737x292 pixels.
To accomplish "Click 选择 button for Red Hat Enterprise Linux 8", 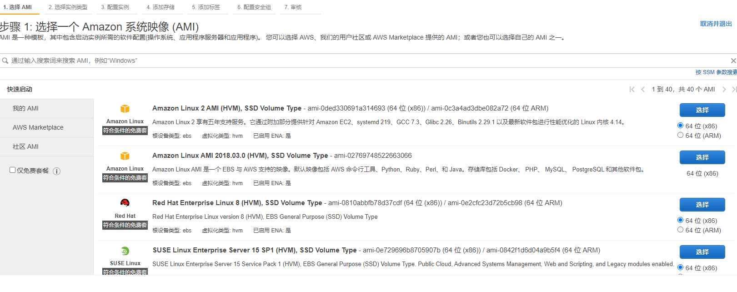I will pyautogui.click(x=702, y=205).
